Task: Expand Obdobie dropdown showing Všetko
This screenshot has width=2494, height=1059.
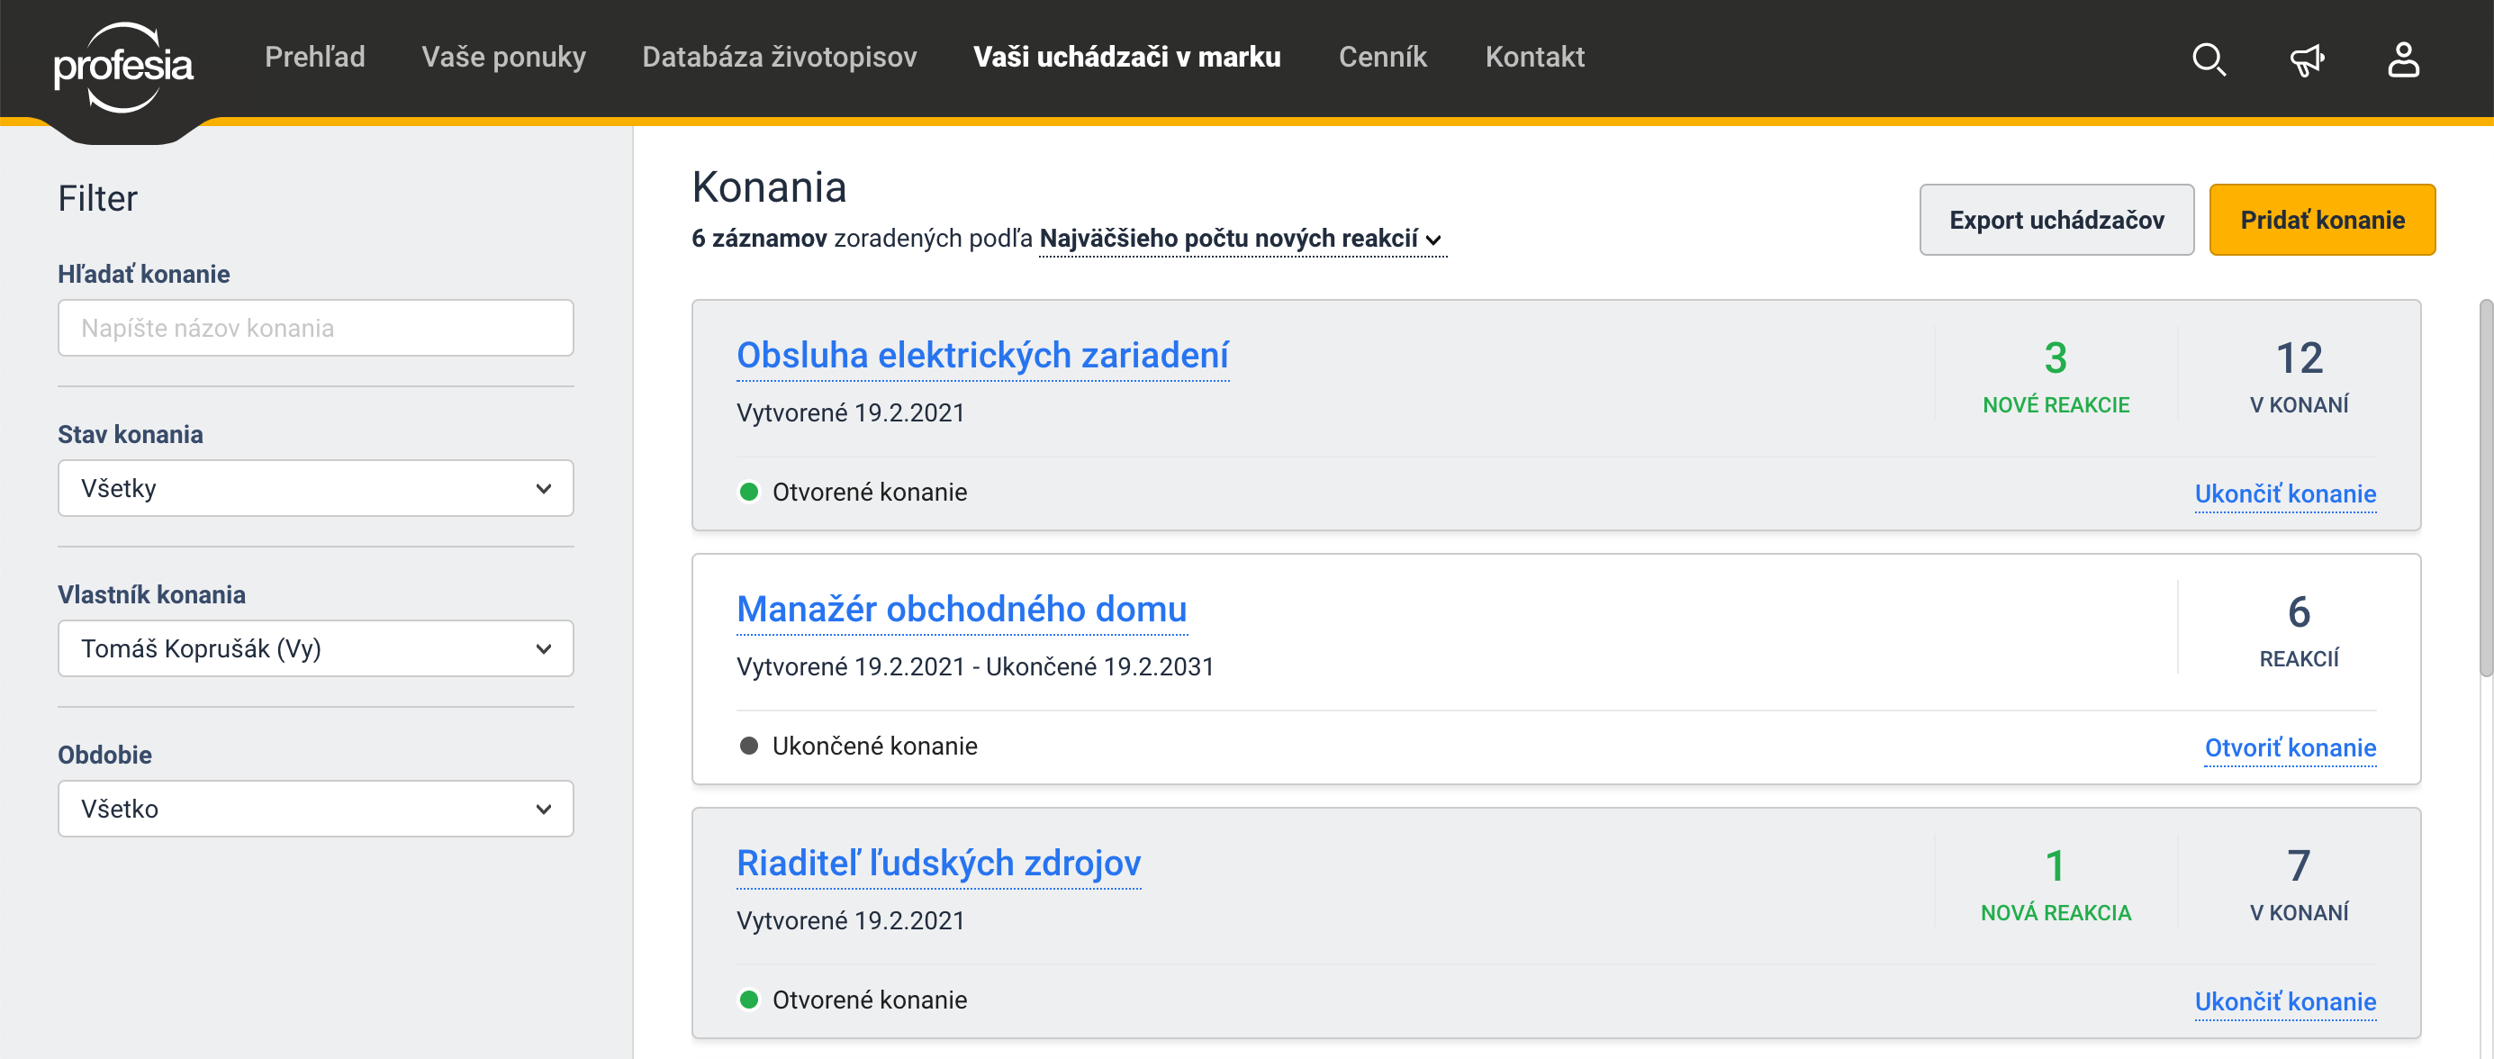Action: (316, 809)
